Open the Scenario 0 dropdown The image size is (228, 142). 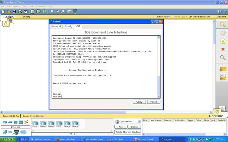[x=130, y=122]
